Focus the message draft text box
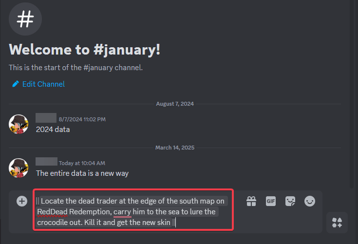Image resolution: width=358 pixels, height=244 pixels. pyautogui.click(x=132, y=212)
